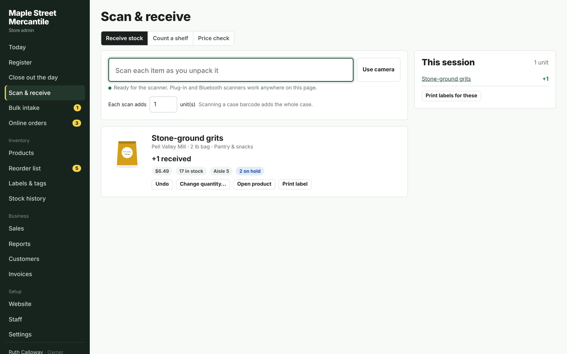Click Print labels for these

[x=451, y=96]
